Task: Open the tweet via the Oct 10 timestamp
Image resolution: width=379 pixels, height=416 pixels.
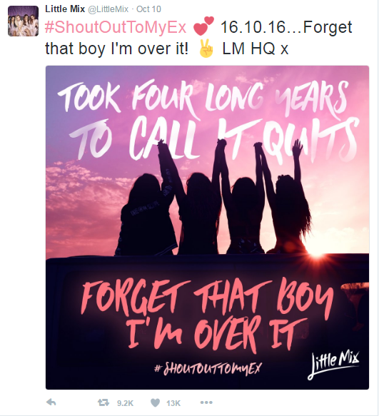Action: coord(148,9)
